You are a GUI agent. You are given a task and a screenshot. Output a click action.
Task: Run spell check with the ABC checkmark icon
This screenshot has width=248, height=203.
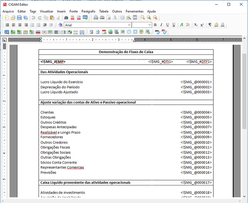tap(157, 32)
